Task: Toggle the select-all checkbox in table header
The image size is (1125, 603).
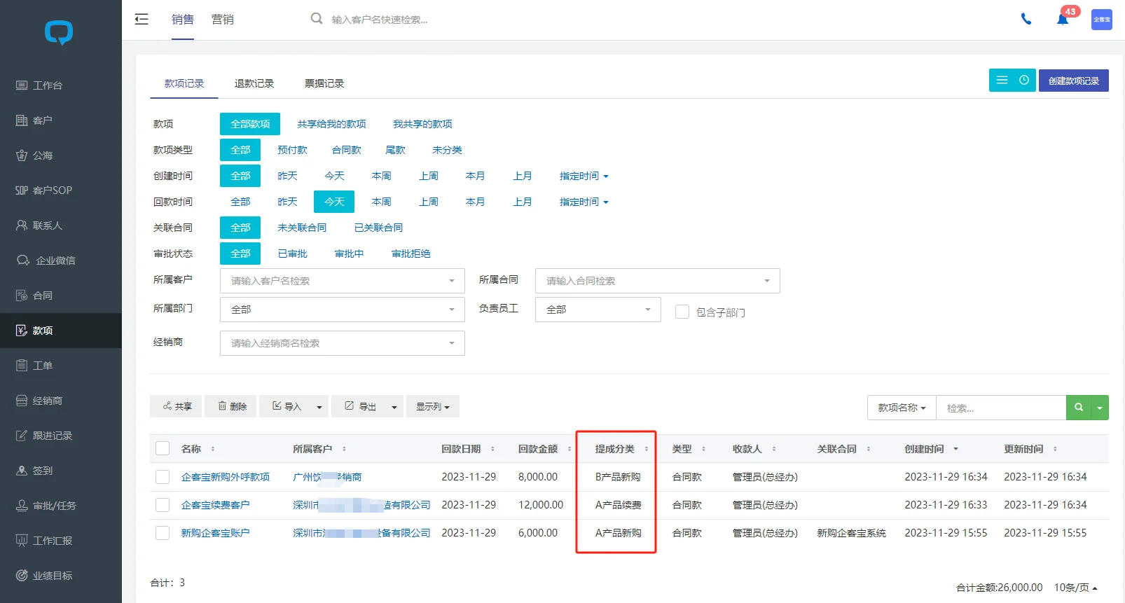Action: [x=163, y=449]
